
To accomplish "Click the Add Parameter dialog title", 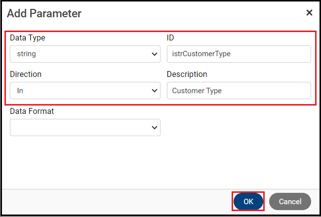I will (44, 13).
